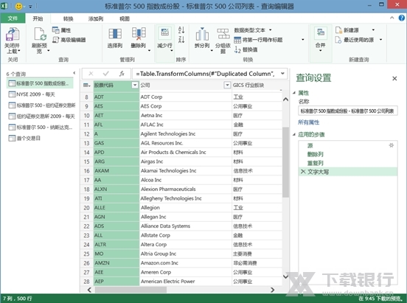
Task: Click the Group By (分组依据) icon
Action: pos(223,34)
